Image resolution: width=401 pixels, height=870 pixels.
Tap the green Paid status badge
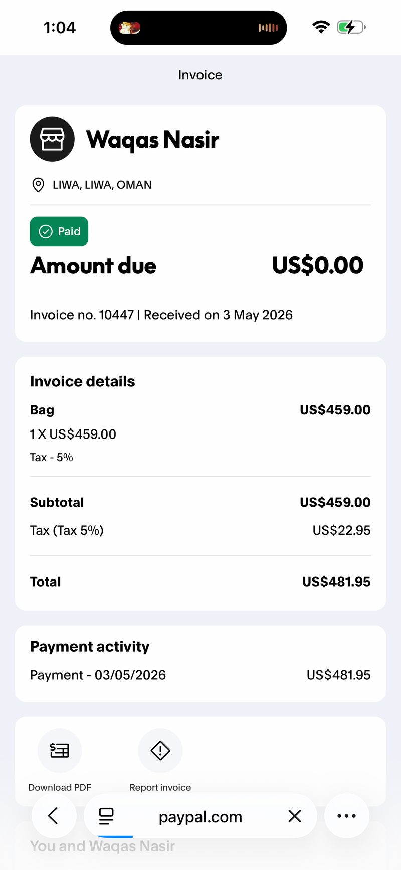pyautogui.click(x=59, y=231)
